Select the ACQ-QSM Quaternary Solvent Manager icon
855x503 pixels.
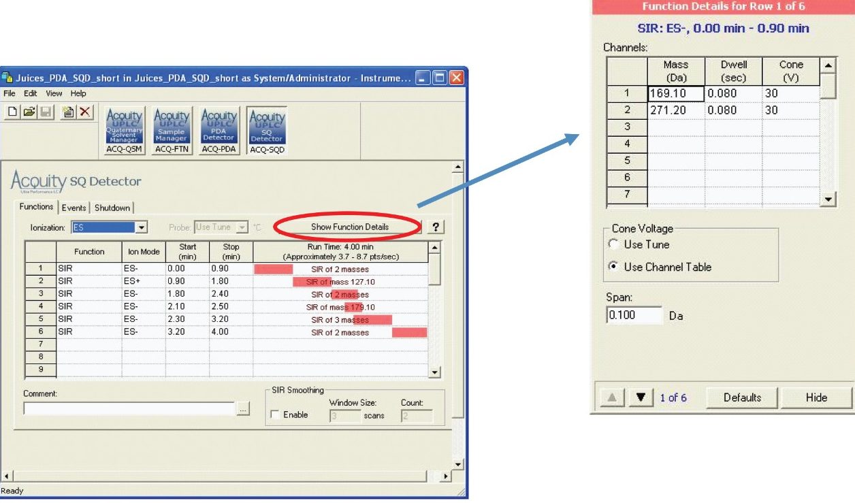pyautogui.click(x=125, y=132)
